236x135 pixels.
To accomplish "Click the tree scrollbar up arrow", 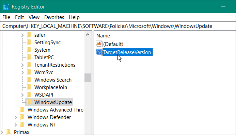I will pos(88,35).
